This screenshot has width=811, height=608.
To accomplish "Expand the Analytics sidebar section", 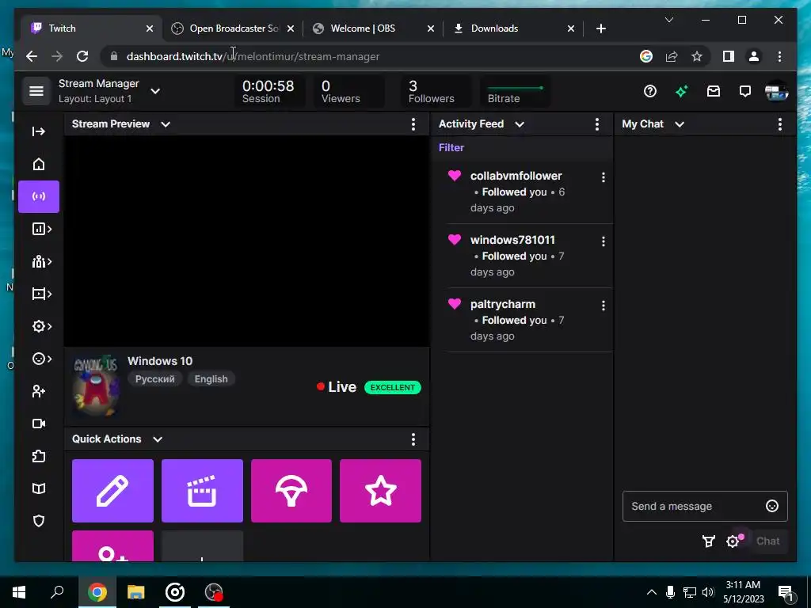I will [x=41, y=229].
